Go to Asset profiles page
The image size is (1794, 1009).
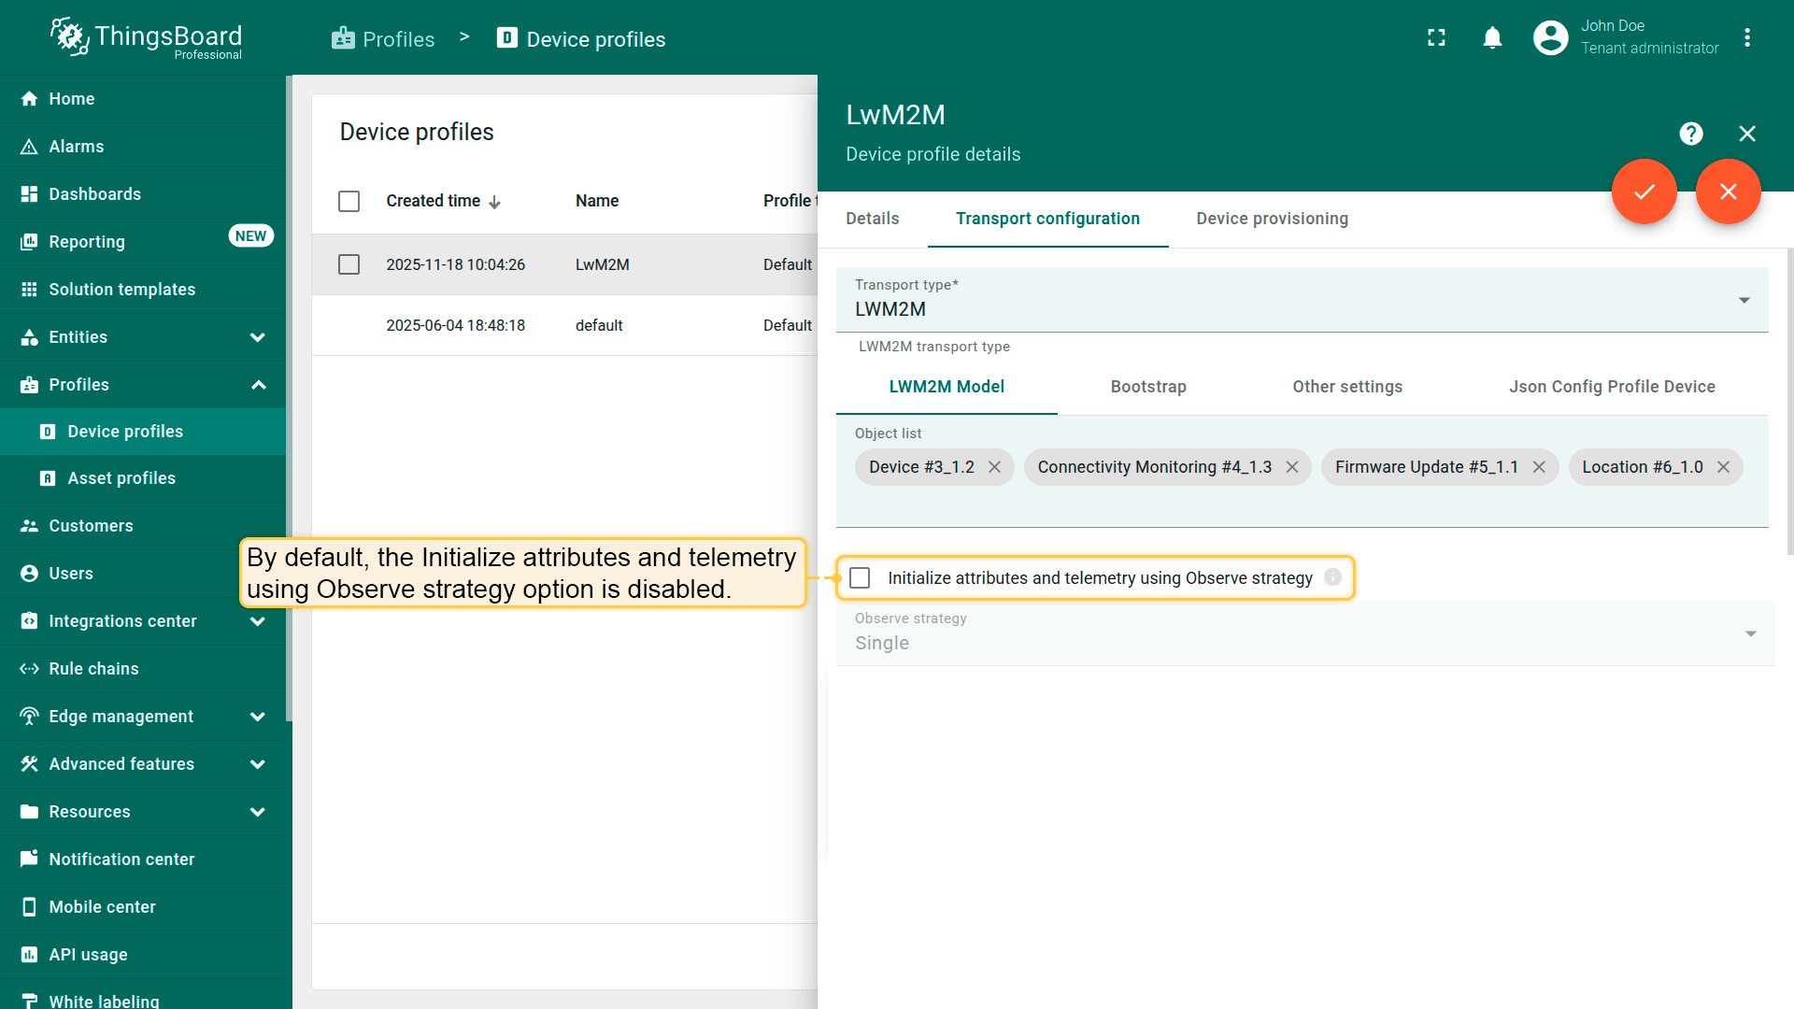tap(121, 478)
